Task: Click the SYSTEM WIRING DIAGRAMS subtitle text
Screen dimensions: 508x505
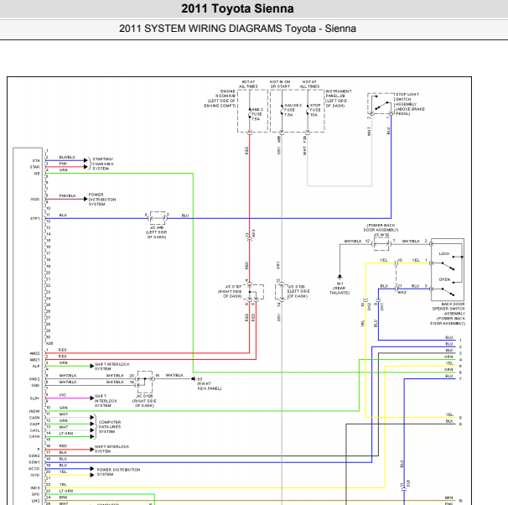Action: (237, 29)
